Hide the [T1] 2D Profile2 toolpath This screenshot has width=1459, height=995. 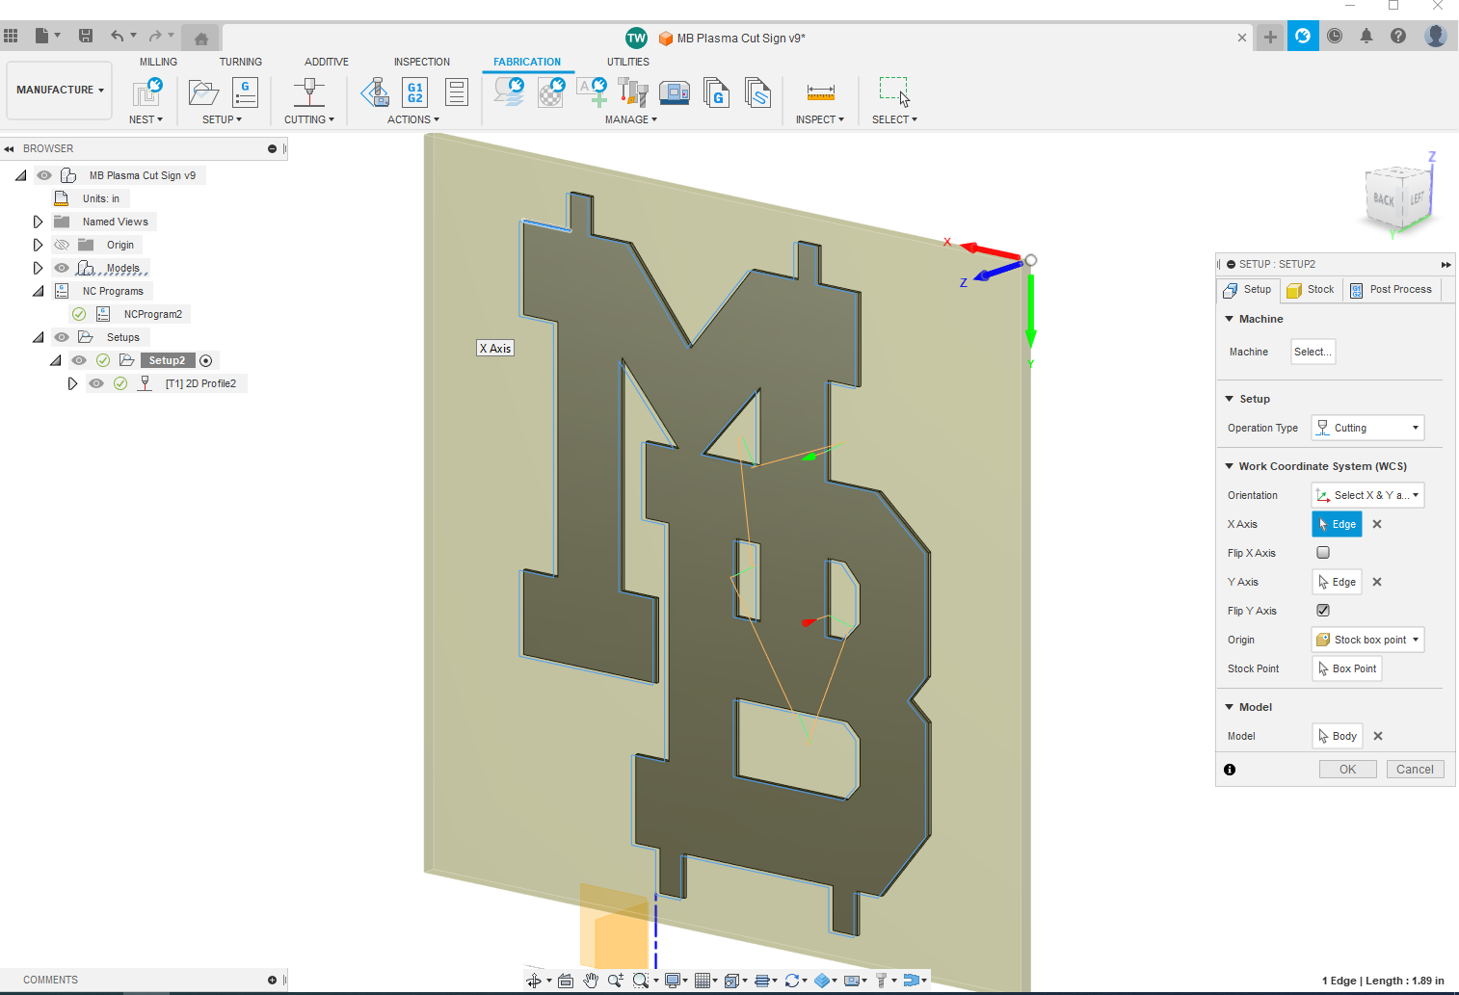(x=96, y=383)
